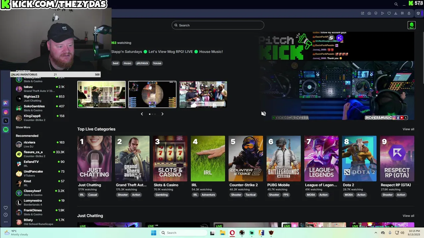Select the 'pitchkick' stream tag
Screen dimensions: 424x238
(142, 63)
